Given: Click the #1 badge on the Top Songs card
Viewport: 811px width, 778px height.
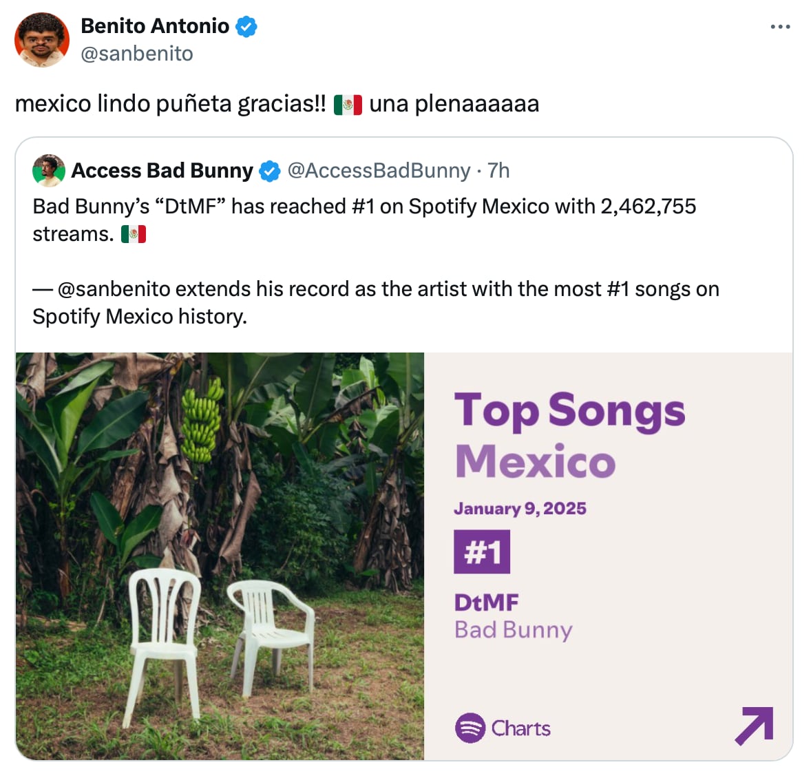Looking at the screenshot, I should [481, 551].
